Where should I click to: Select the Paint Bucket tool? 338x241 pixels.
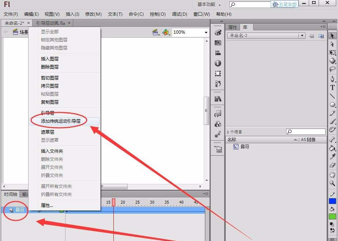tap(332, 148)
